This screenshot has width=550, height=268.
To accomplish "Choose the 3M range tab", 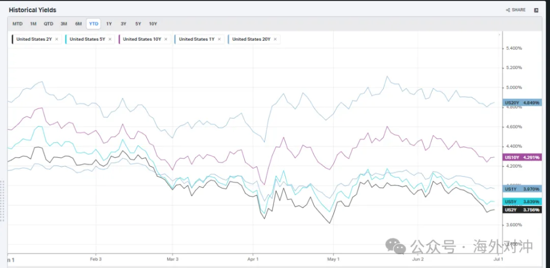I will pos(64,24).
